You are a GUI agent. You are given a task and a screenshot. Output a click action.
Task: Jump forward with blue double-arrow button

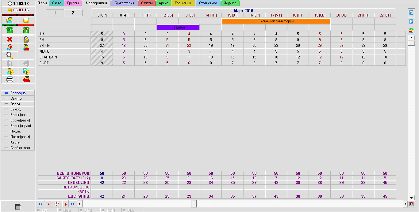pyautogui.click(x=72, y=204)
